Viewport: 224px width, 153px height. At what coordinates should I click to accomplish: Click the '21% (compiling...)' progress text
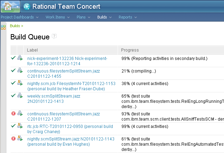click(139, 71)
